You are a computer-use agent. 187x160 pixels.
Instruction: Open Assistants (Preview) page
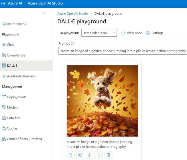[19, 76]
